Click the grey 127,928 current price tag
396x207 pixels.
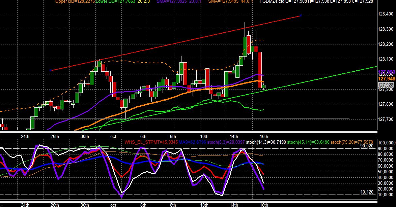pyautogui.click(x=386, y=85)
